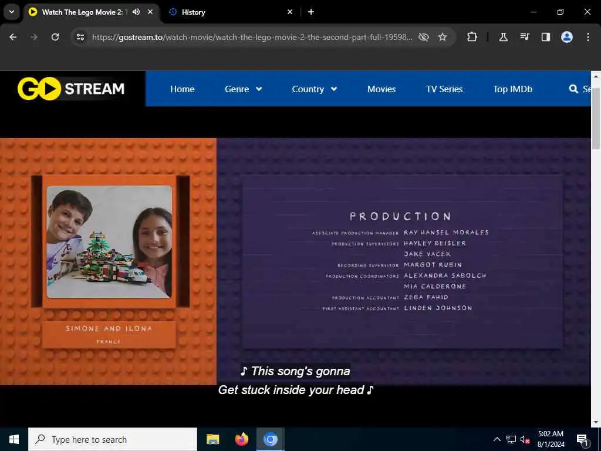Mute the Lego Movie tab audio

click(136, 12)
